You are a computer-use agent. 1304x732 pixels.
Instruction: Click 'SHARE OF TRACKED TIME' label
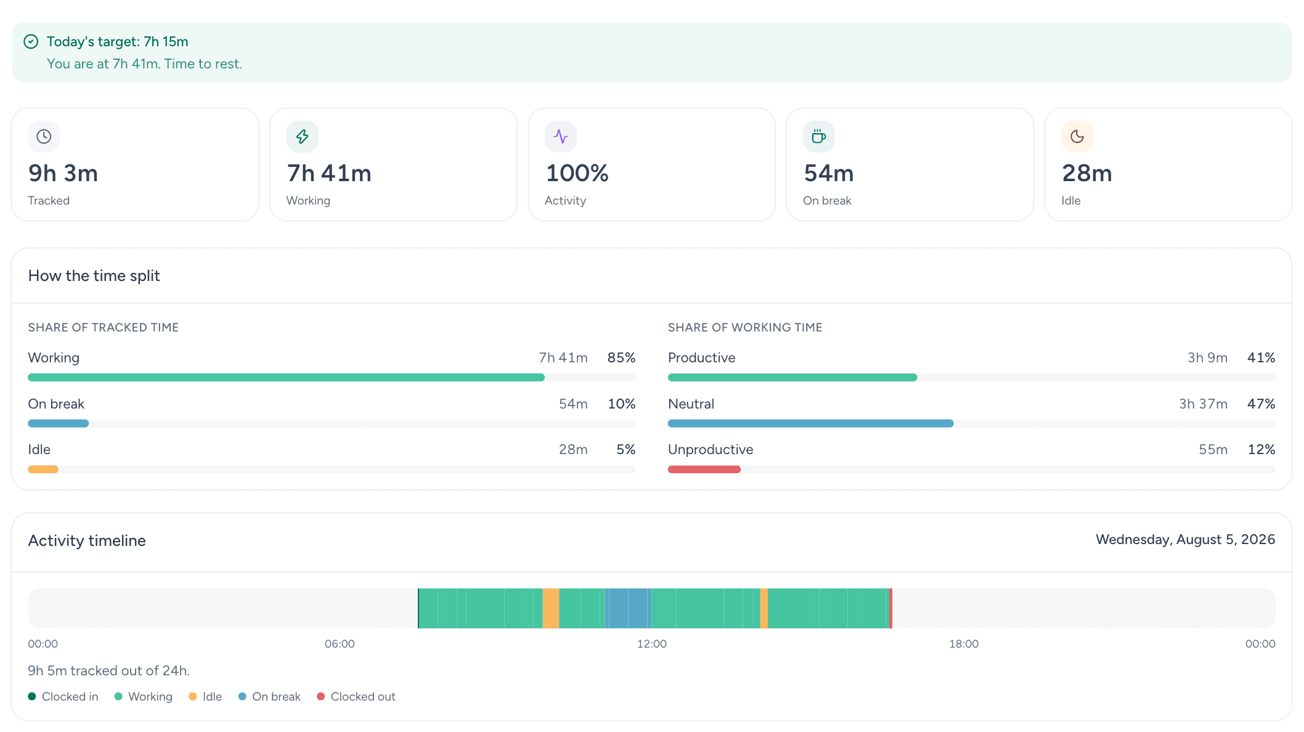[x=104, y=327]
